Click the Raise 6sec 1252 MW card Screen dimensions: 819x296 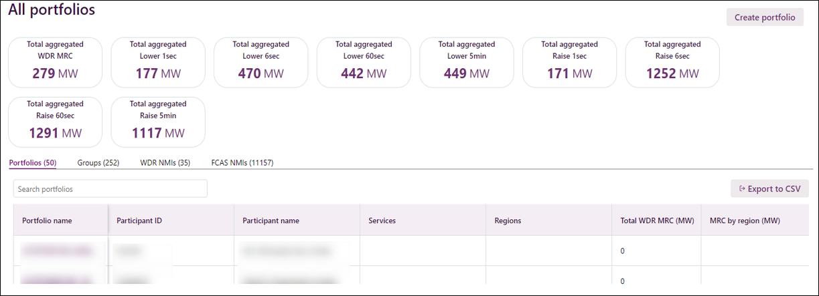click(x=672, y=62)
